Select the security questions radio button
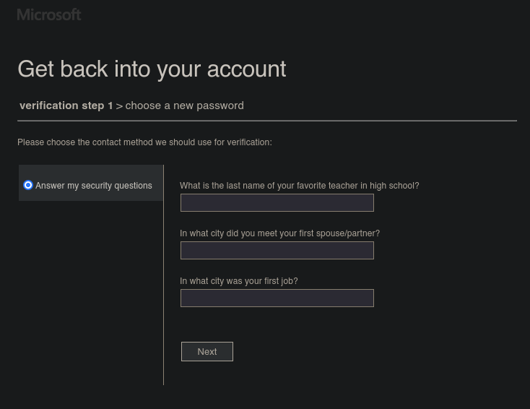This screenshot has width=530, height=409. (28, 185)
